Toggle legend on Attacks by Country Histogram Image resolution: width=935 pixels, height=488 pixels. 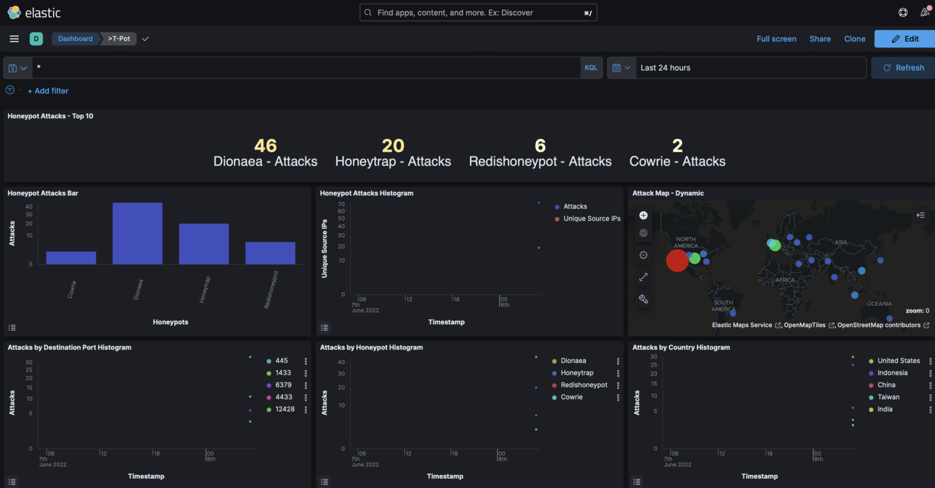(637, 482)
